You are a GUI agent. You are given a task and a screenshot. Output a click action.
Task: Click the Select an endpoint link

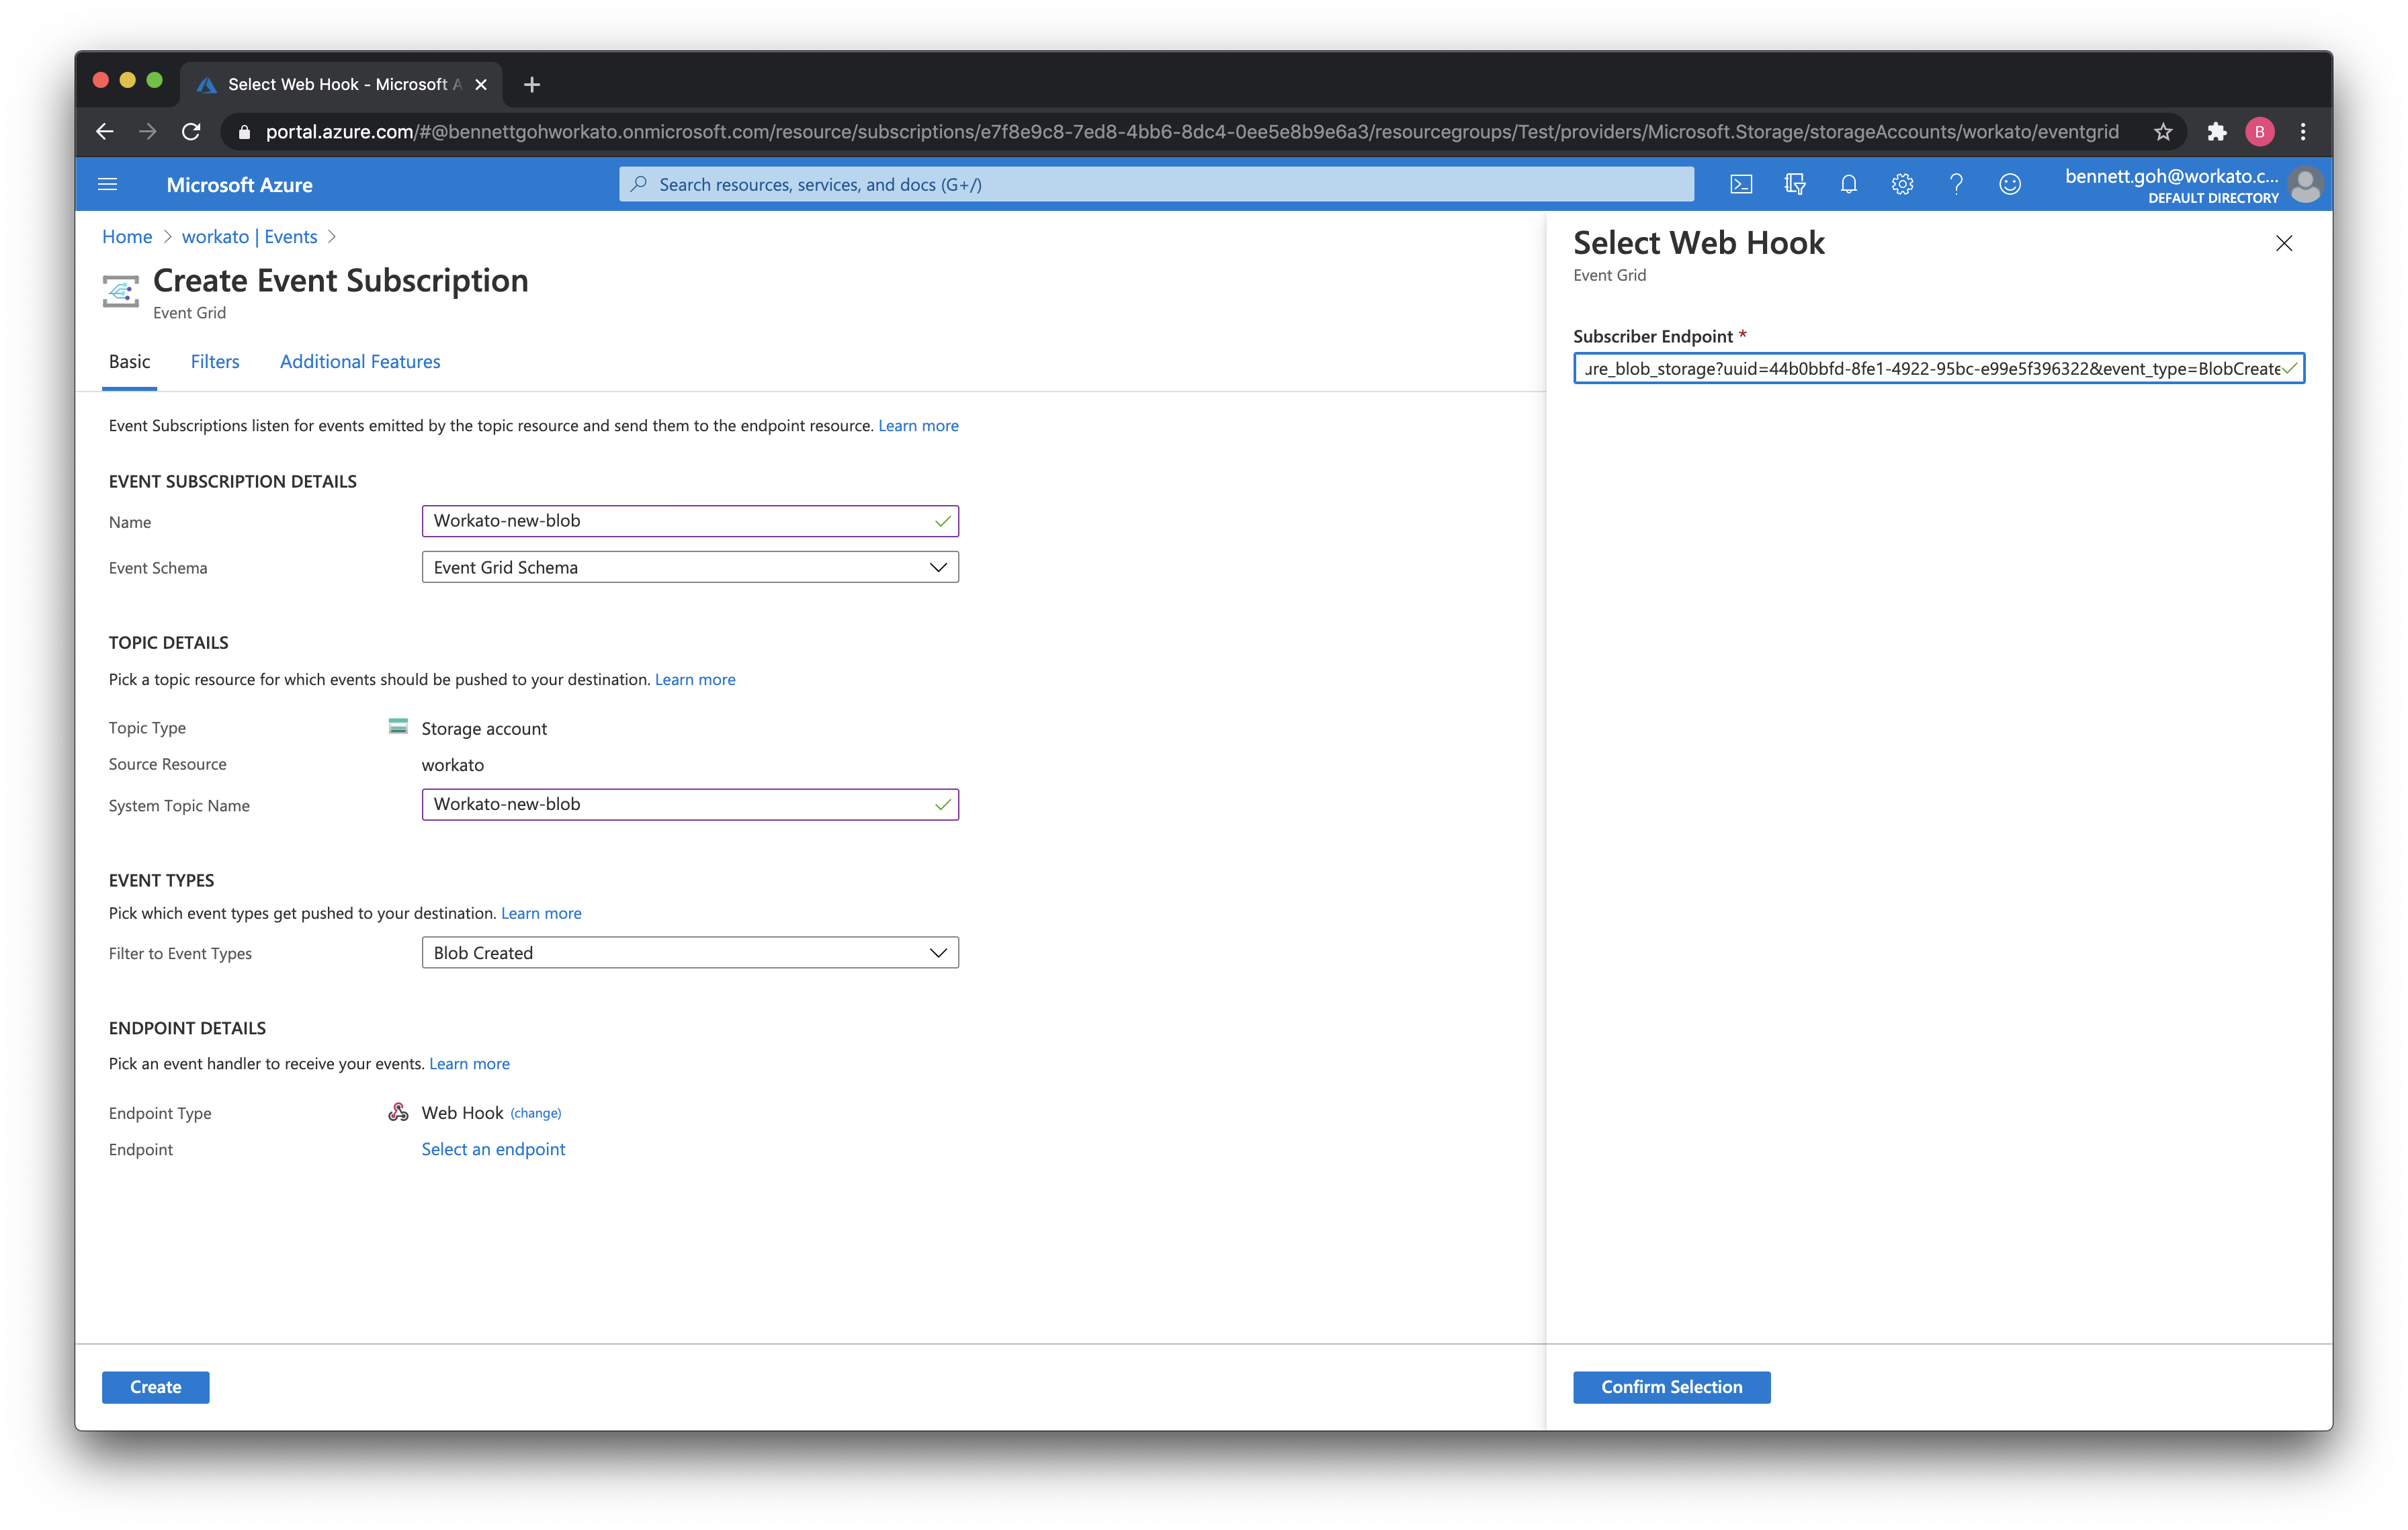point(493,1149)
